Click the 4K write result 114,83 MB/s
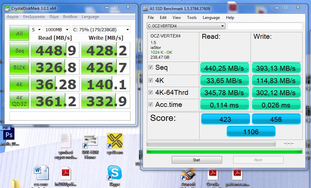Viewport: 311px width, 188px height. 276,80
